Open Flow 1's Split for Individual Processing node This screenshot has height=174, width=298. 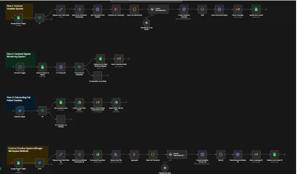(x=79, y=9)
